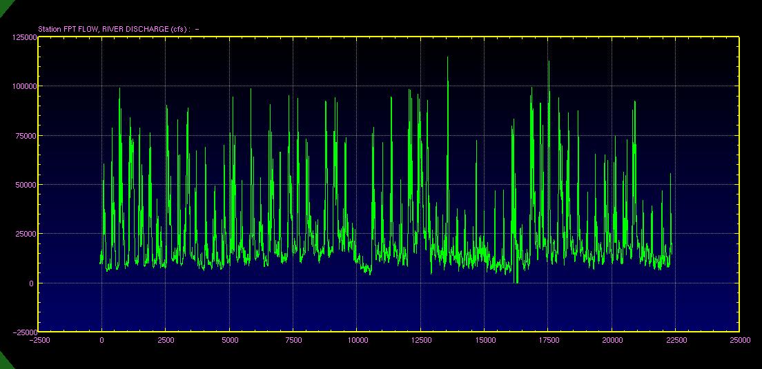Select the 22500 x-axis label
The height and width of the screenshot is (369, 762).
pyautogui.click(x=676, y=340)
